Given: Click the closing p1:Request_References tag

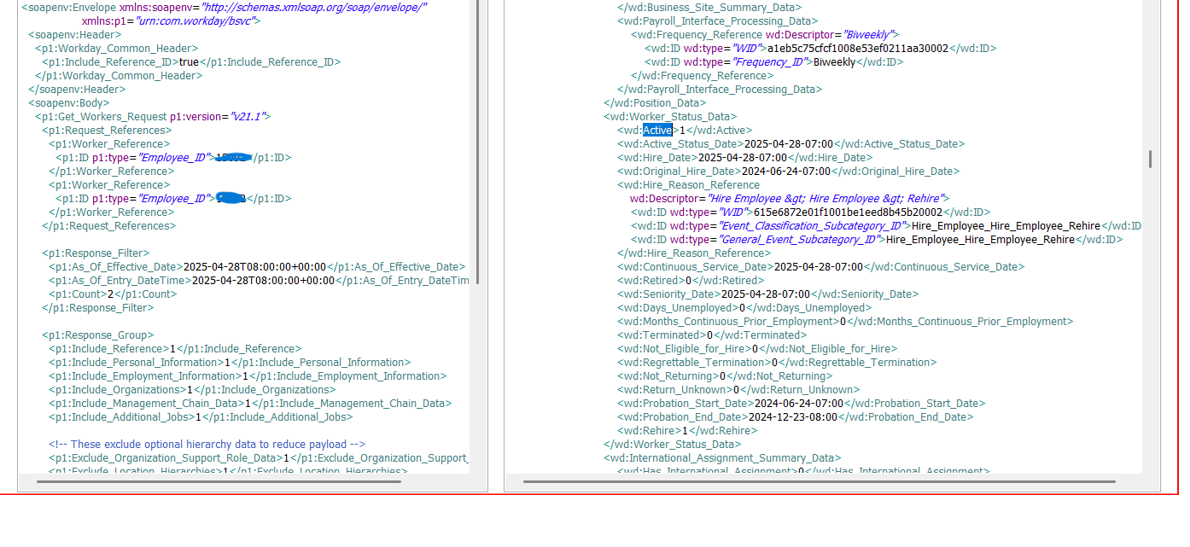Looking at the screenshot, I should [109, 225].
